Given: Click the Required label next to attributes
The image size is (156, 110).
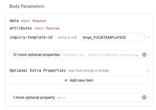Looking at the screenshot, I should click(53, 28).
